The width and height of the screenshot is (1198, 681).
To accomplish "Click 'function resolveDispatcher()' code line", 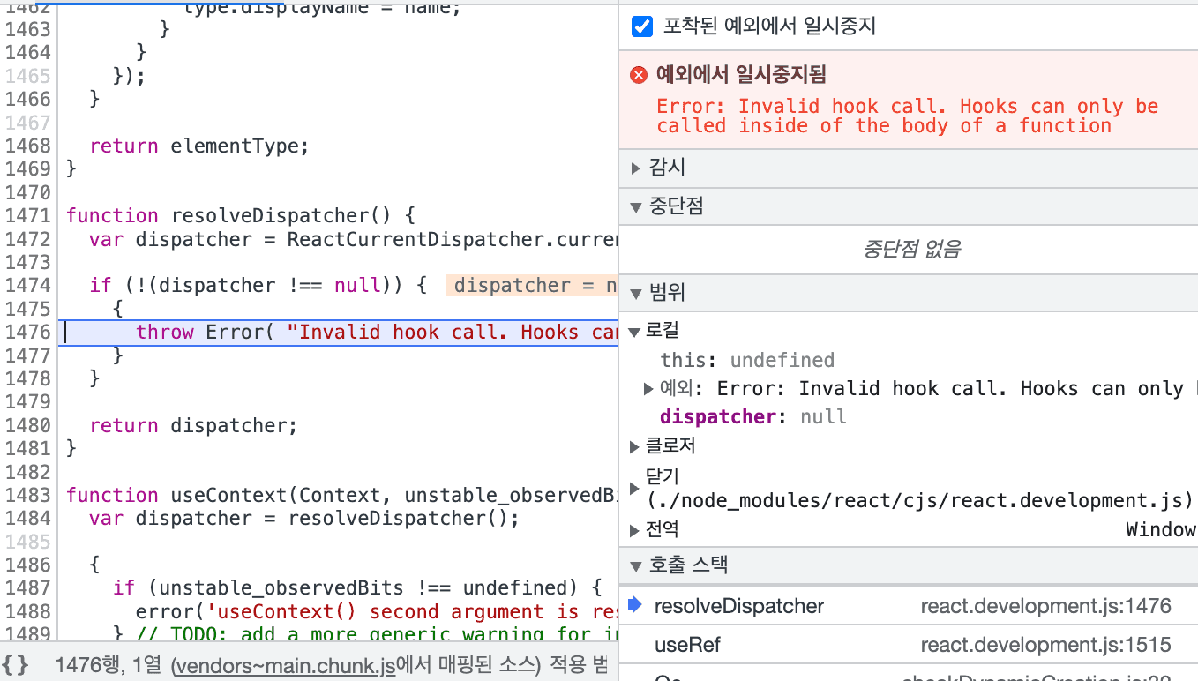I will (240, 215).
